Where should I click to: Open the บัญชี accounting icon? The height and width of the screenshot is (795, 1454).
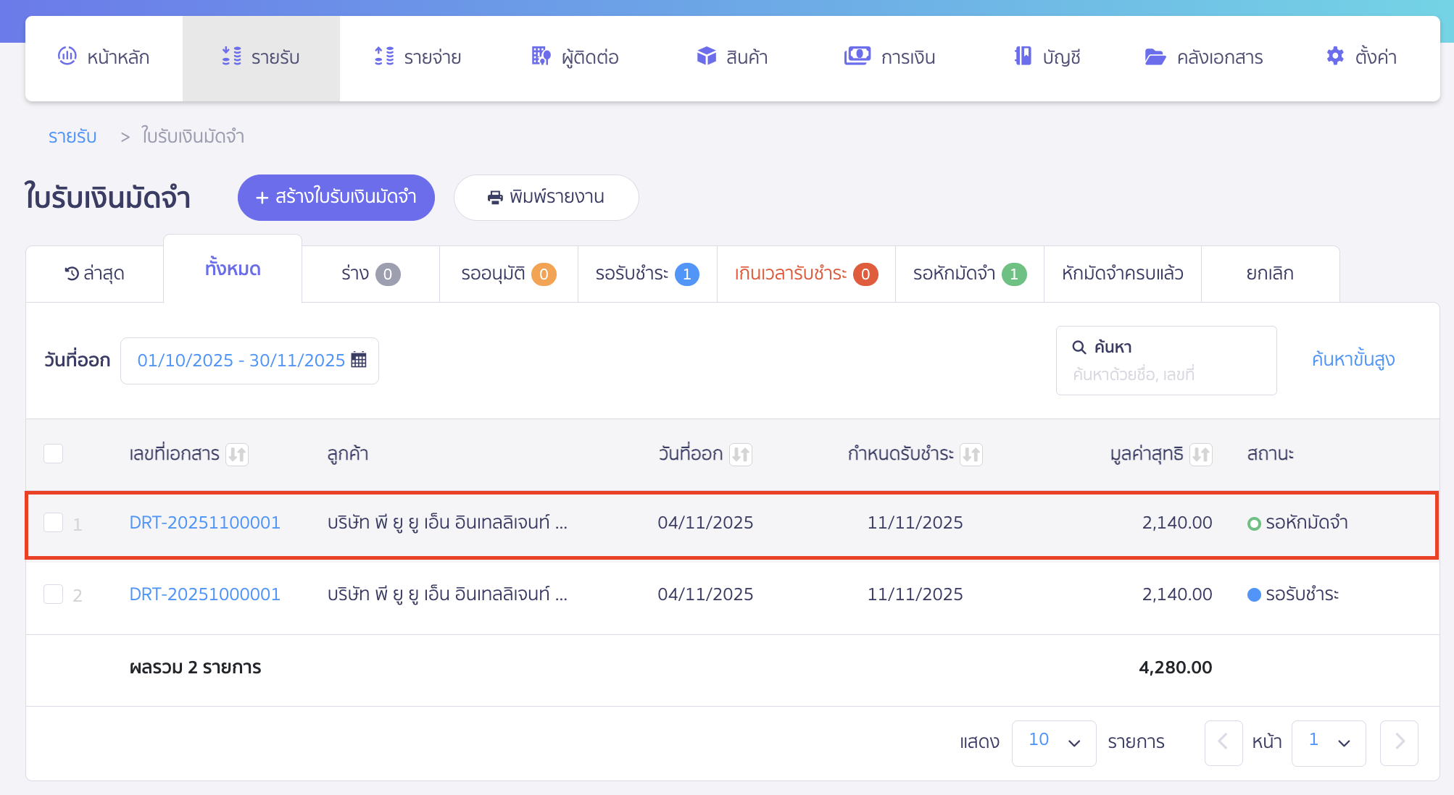click(x=1023, y=56)
